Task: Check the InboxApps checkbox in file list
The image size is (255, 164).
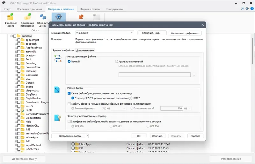Action: click(73, 144)
